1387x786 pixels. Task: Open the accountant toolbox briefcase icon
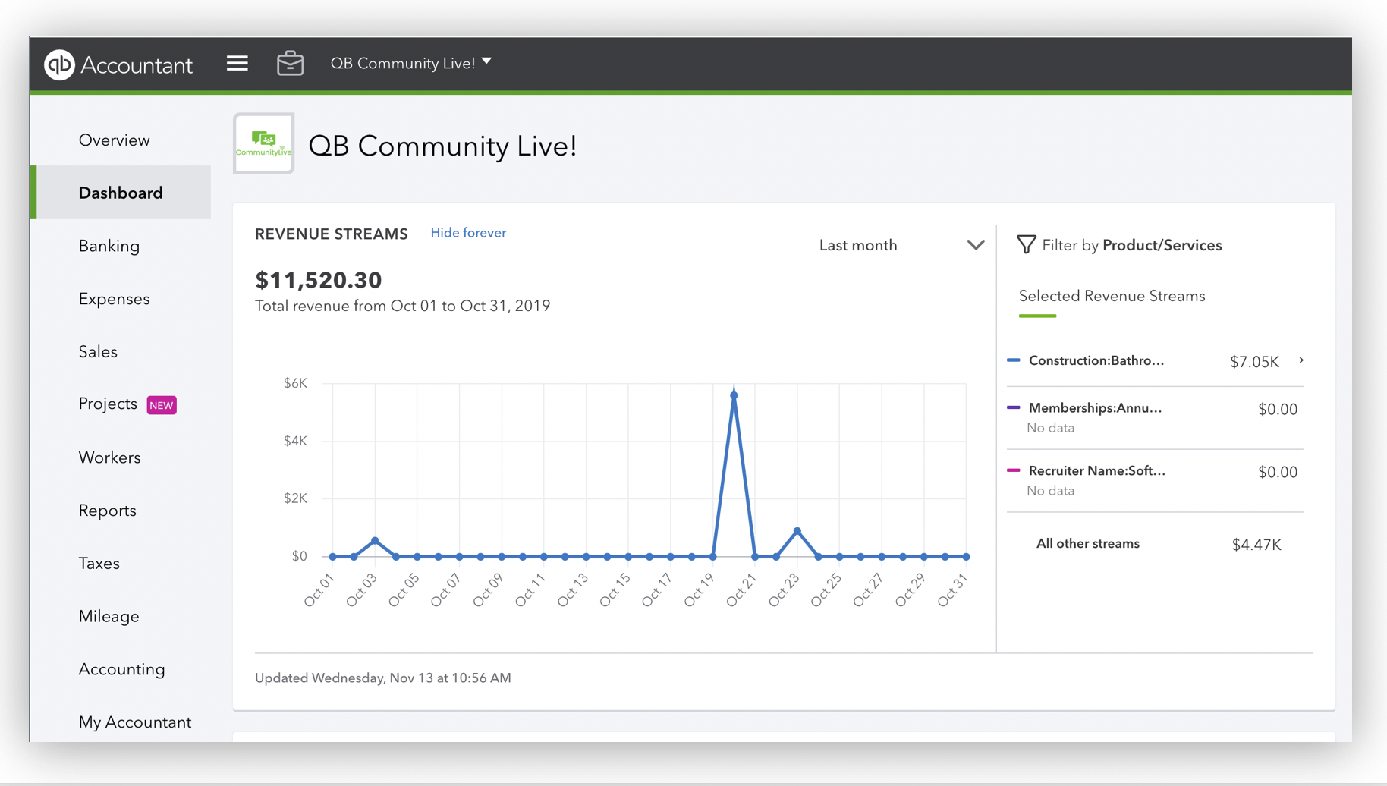pyautogui.click(x=290, y=63)
